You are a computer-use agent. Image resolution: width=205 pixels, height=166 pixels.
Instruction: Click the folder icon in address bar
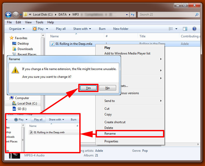[x=25, y=14]
